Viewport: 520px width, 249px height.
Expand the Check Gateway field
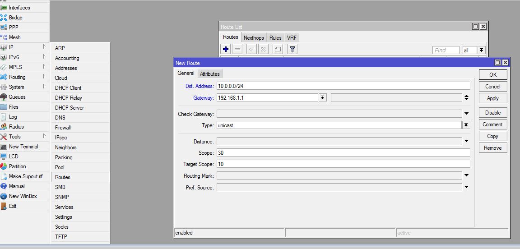pos(466,114)
